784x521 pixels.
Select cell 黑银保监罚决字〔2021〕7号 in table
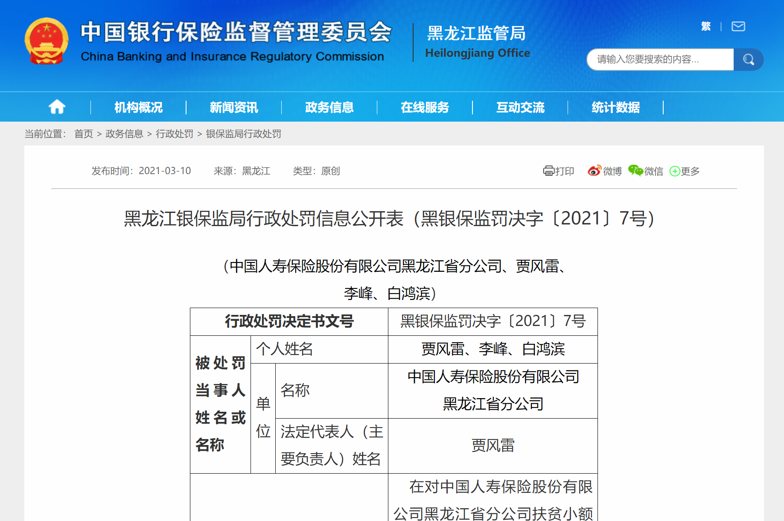coord(493,321)
